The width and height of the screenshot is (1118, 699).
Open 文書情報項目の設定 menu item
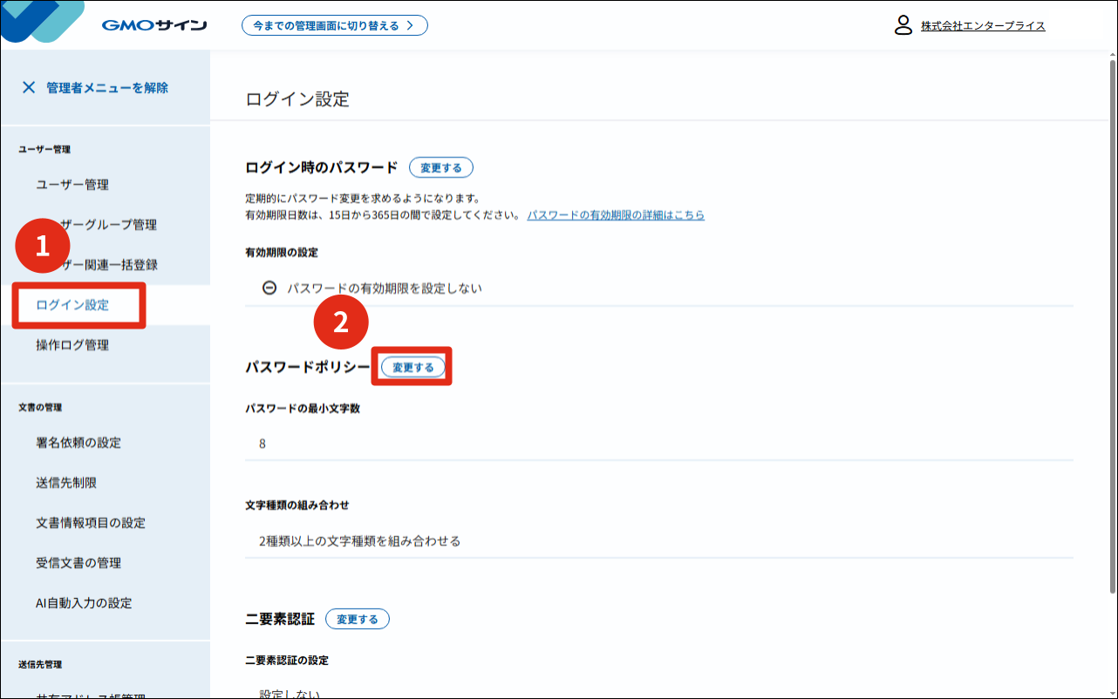click(x=91, y=523)
